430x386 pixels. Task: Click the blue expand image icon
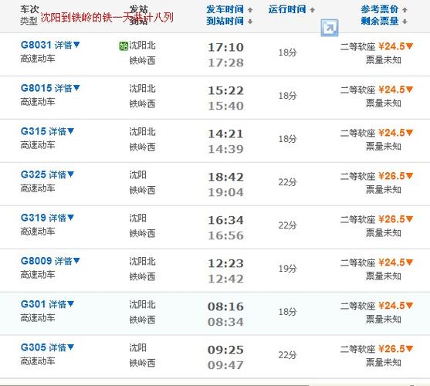[330, 28]
